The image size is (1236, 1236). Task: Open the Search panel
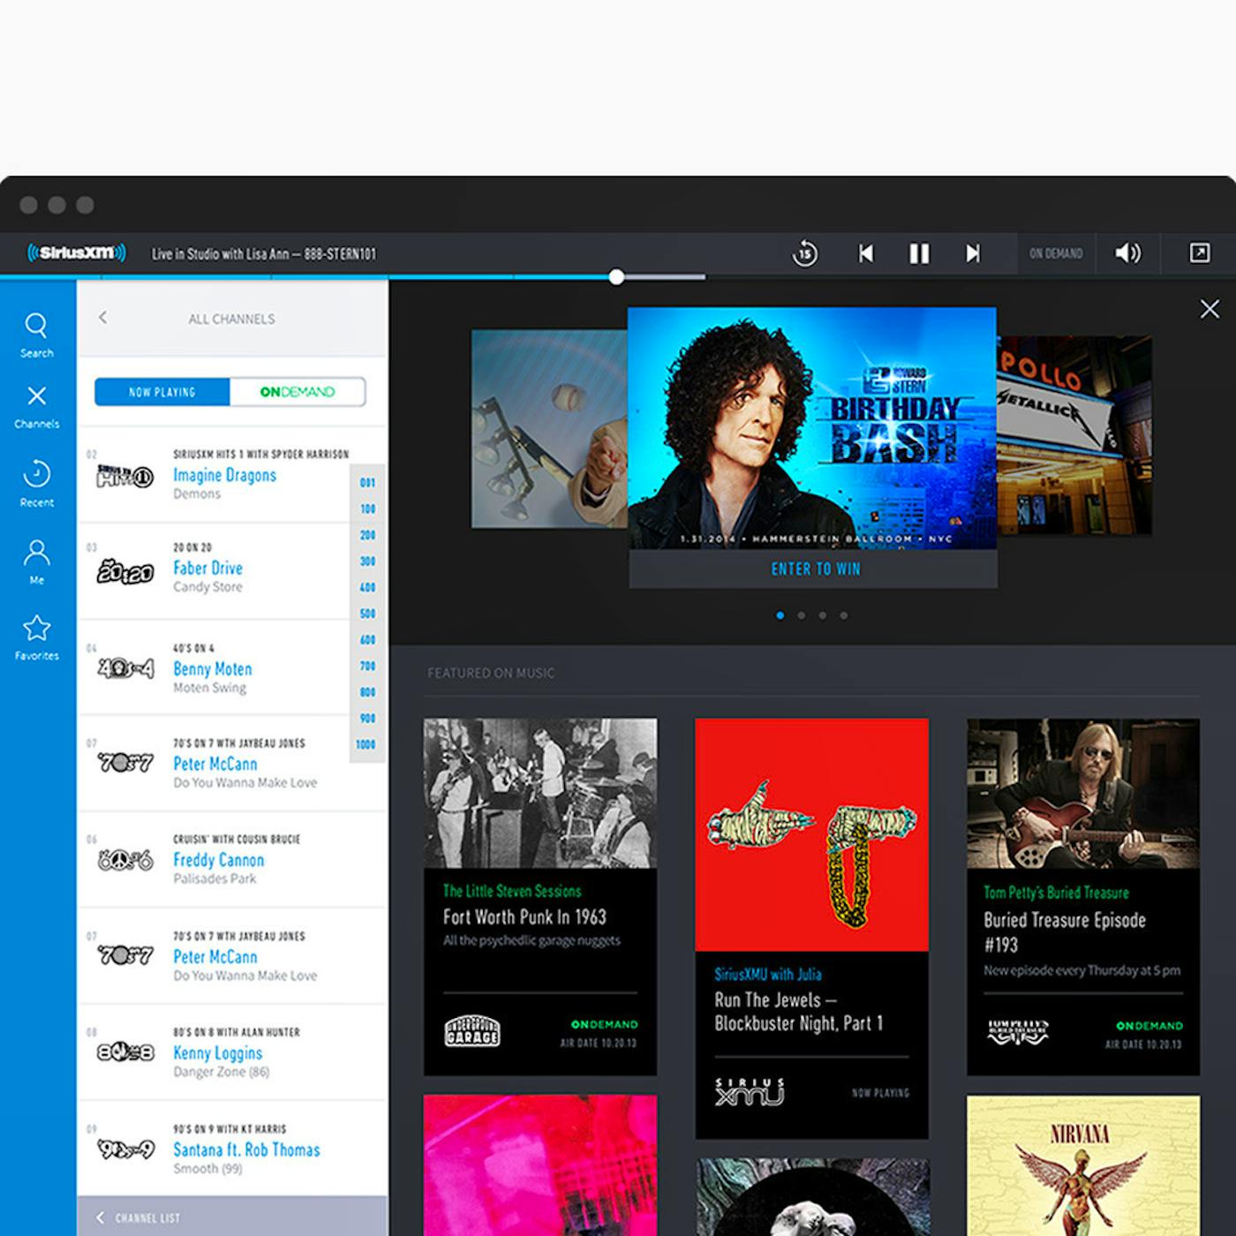point(36,325)
